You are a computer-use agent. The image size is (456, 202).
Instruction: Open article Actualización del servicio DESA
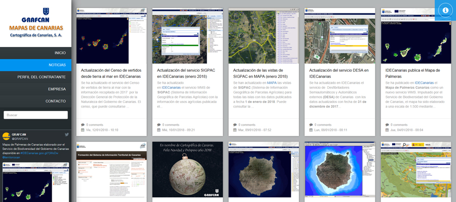tap(339, 73)
